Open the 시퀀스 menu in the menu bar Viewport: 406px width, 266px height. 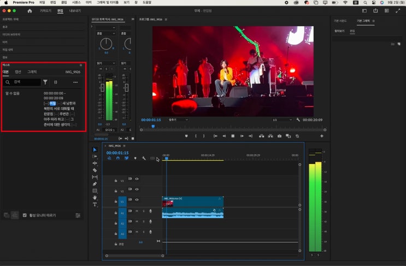click(x=76, y=3)
